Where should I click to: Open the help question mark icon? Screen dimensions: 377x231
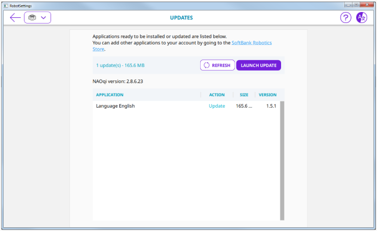pyautogui.click(x=346, y=18)
